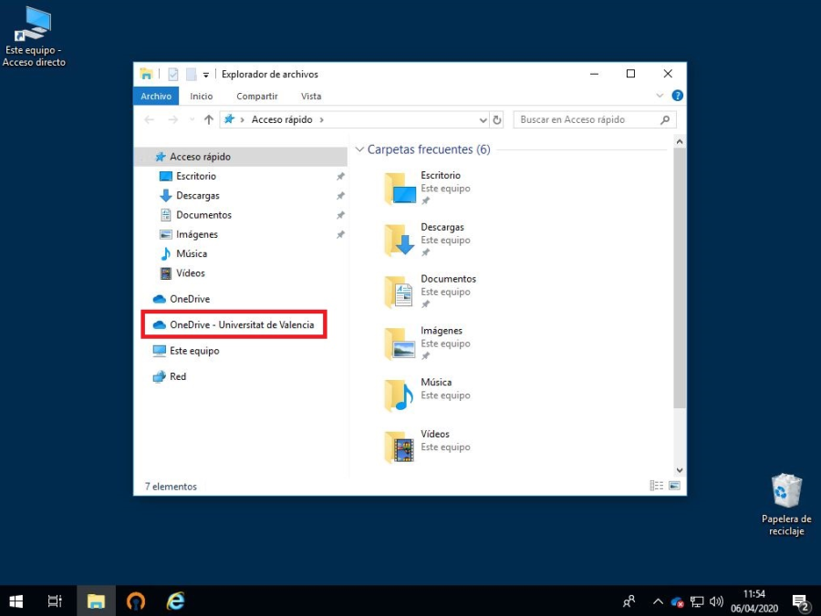The height and width of the screenshot is (616, 821).
Task: Click the scrollbar up arrow in file pane
Action: pos(679,142)
